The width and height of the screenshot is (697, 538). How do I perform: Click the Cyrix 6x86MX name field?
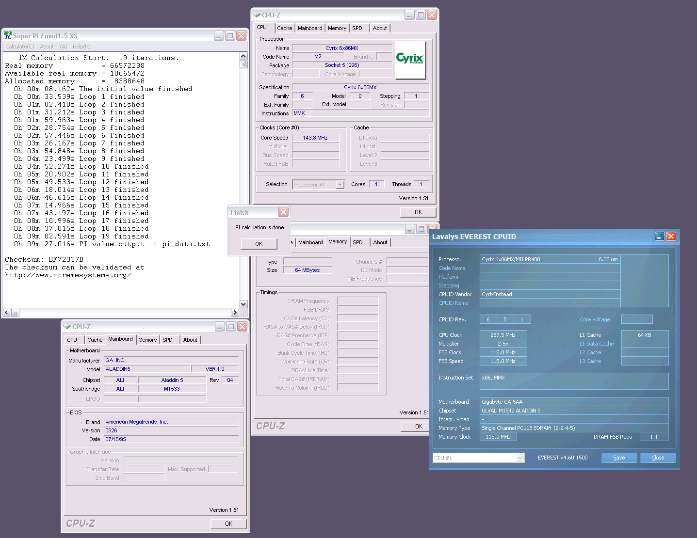341,48
